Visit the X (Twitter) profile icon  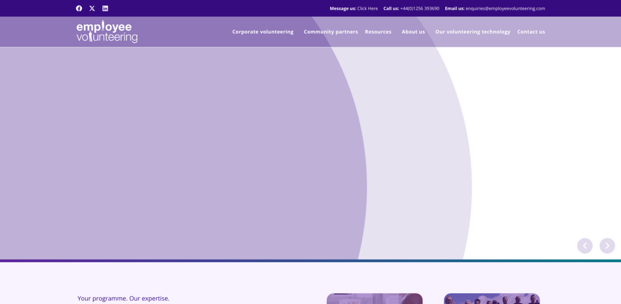(x=92, y=8)
